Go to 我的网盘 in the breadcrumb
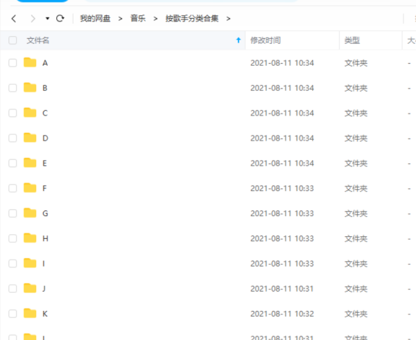The image size is (416, 340). point(95,18)
